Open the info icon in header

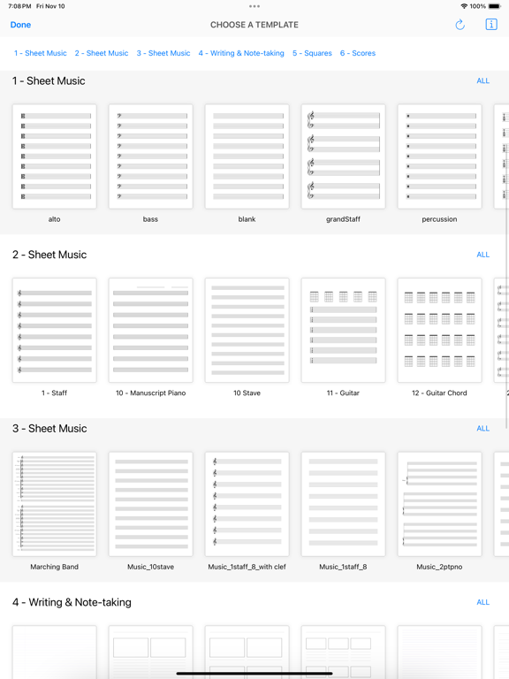coord(490,24)
